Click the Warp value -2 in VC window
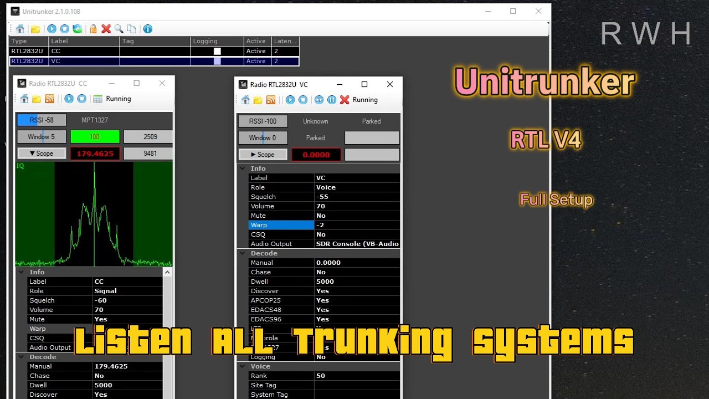The height and width of the screenshot is (399, 709). (357, 225)
